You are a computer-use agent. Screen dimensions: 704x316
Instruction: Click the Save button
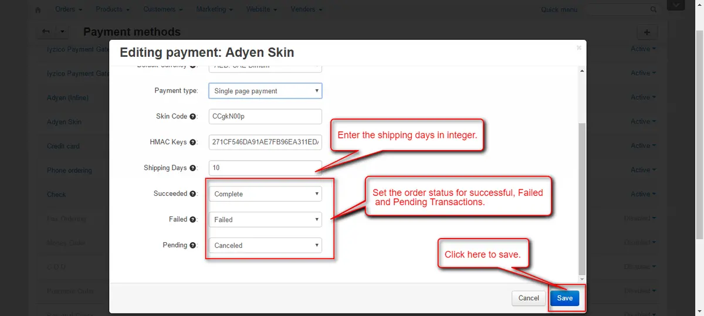coord(564,298)
